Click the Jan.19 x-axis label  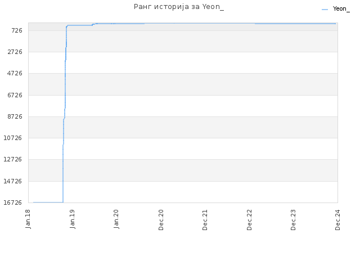(73, 219)
